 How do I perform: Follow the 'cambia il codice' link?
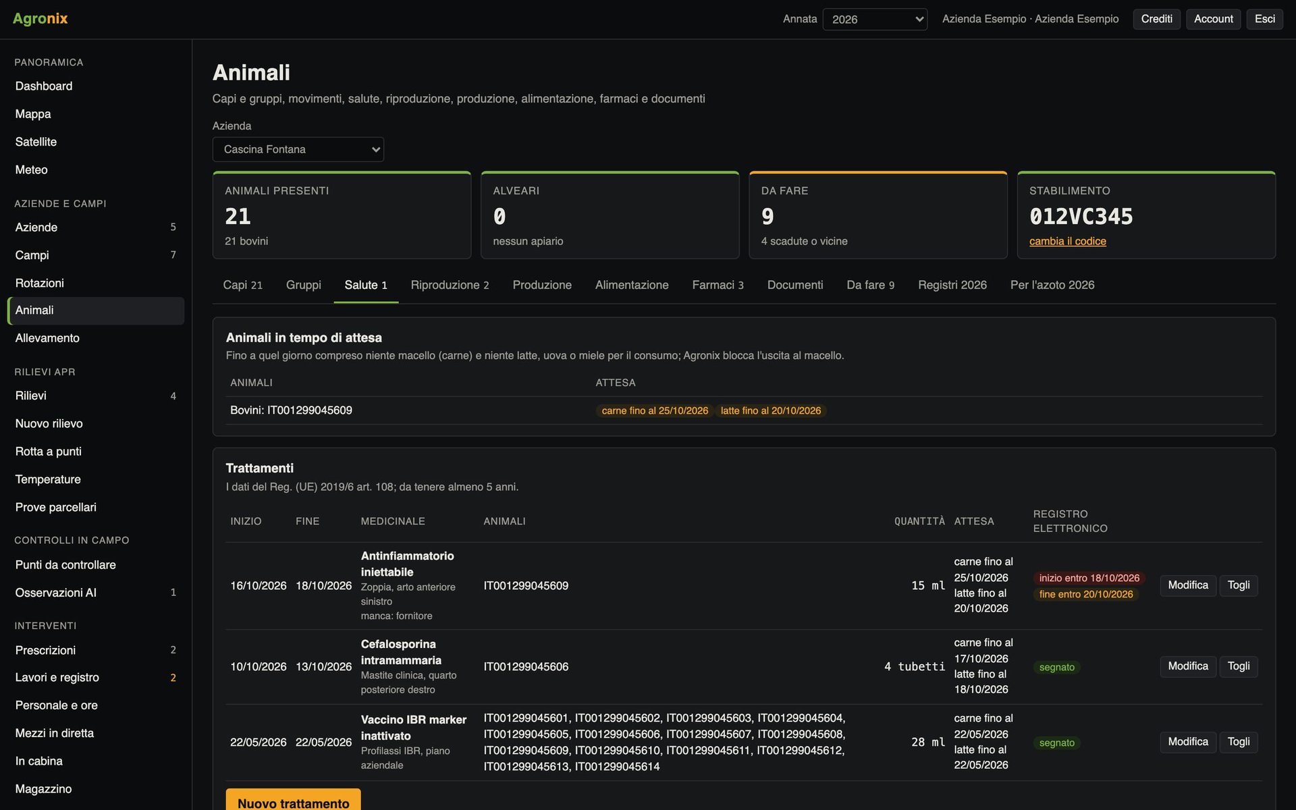click(1067, 241)
